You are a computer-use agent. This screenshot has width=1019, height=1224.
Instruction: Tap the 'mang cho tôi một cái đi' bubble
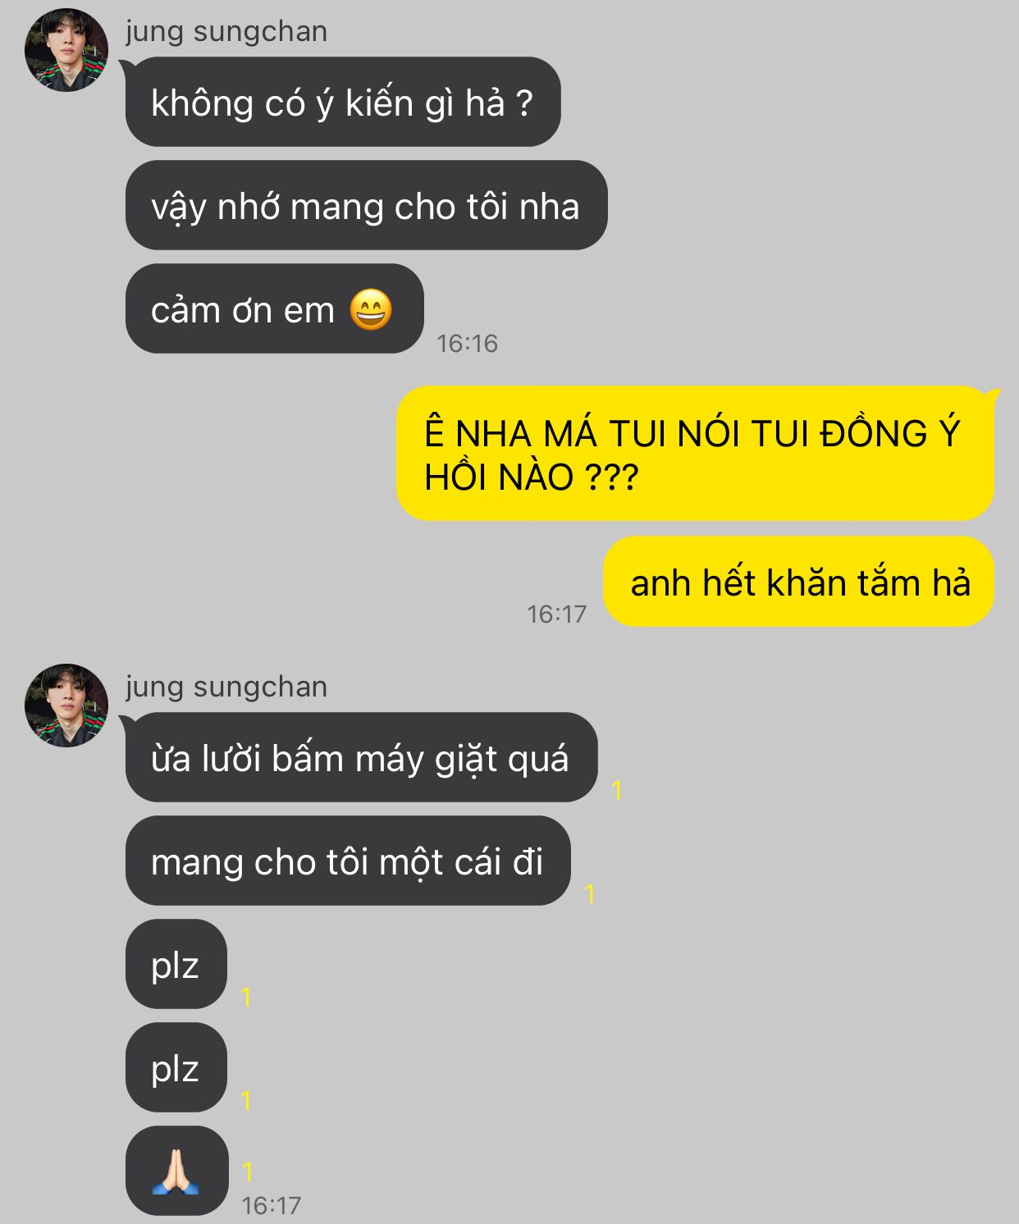point(348,861)
